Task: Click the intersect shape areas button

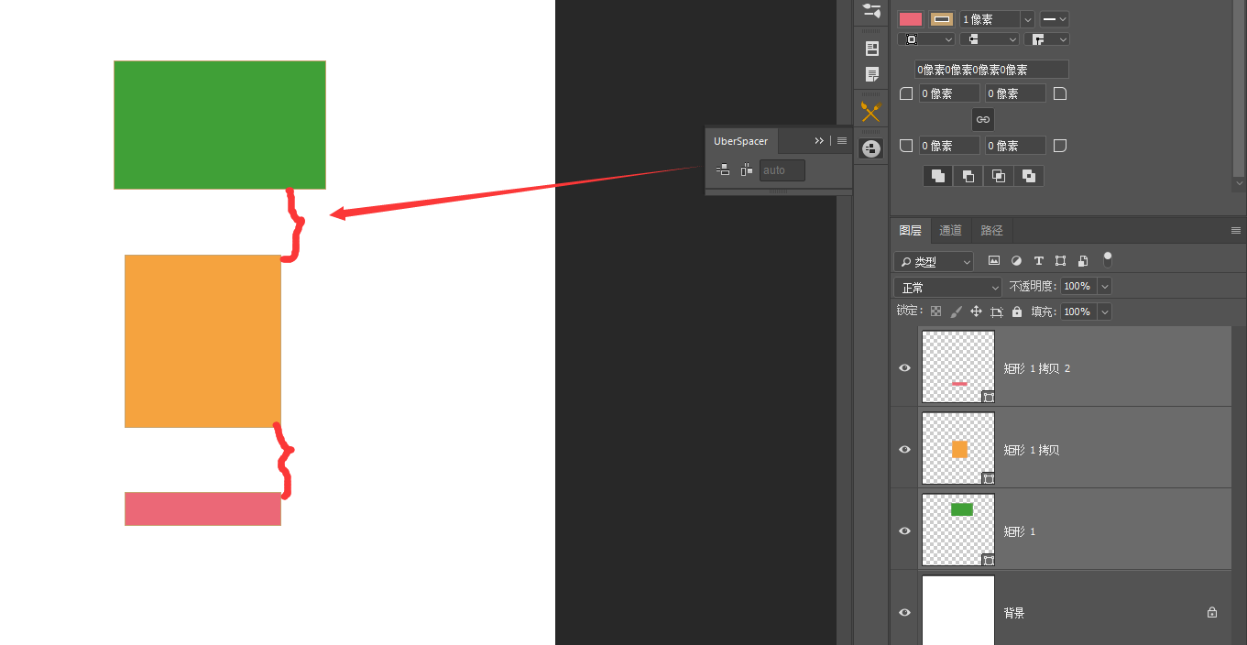Action: tap(999, 176)
